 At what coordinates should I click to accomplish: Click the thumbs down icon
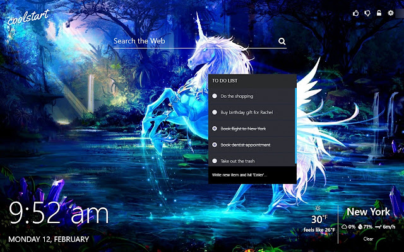point(367,13)
